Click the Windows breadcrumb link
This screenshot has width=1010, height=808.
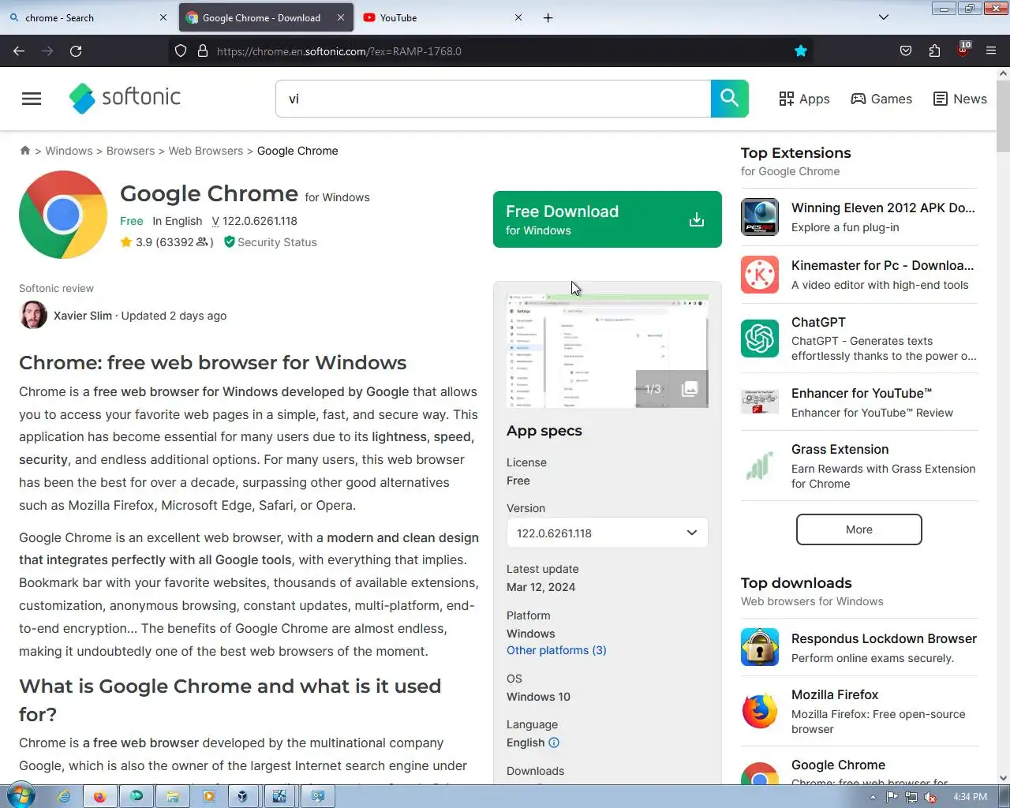coord(69,151)
